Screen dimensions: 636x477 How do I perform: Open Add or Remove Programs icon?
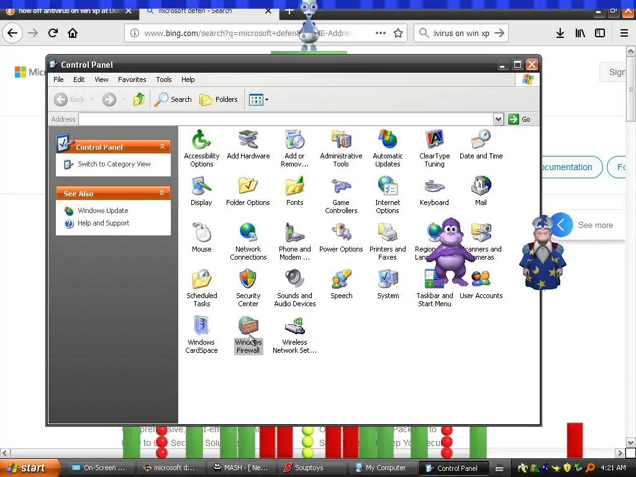[x=294, y=148]
